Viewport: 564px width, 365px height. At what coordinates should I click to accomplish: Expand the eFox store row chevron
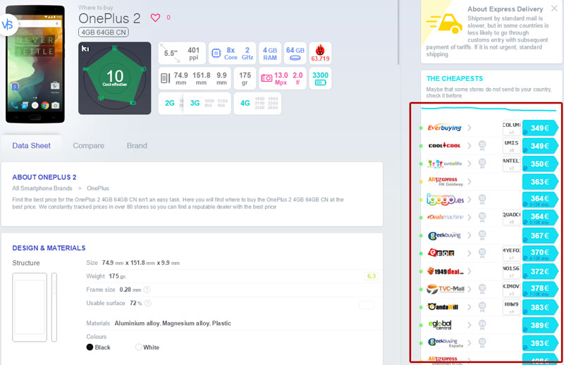470,253
